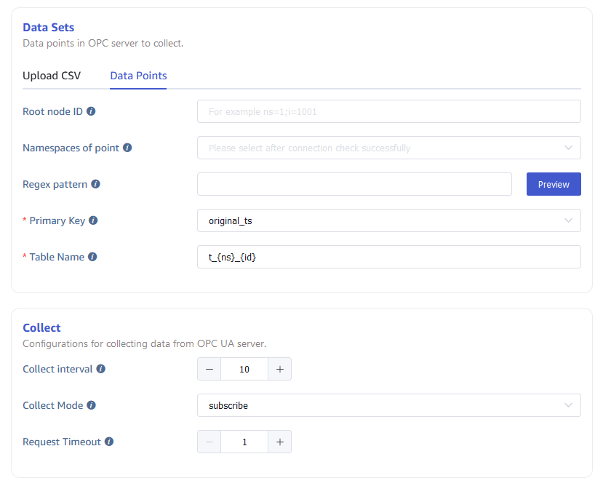Select the Data Points tab
Image resolution: width=603 pixels, height=486 pixels.
[138, 76]
